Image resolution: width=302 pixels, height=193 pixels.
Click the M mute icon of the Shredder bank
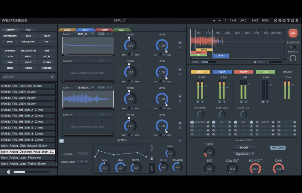click(180, 96)
